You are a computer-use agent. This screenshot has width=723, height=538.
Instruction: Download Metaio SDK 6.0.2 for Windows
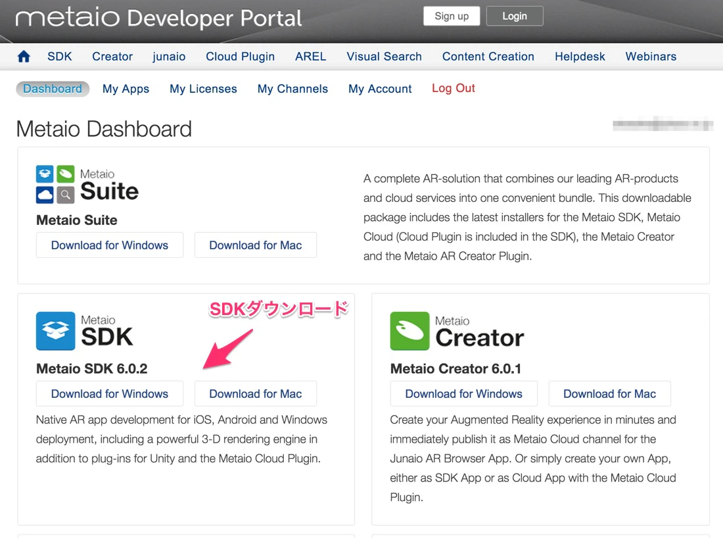tap(110, 393)
